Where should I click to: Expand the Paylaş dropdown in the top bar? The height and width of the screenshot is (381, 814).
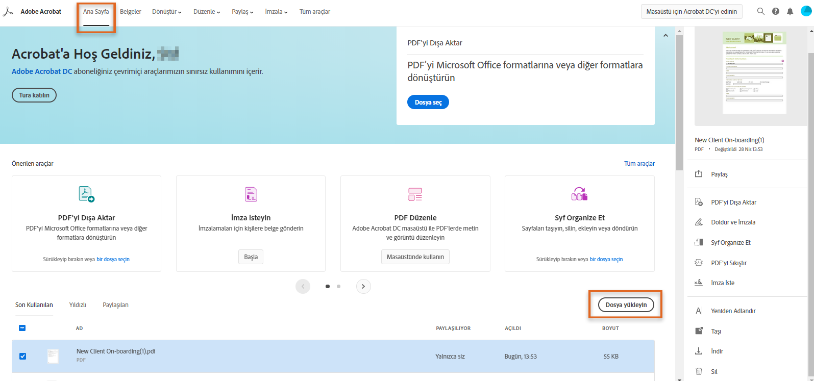(x=242, y=12)
